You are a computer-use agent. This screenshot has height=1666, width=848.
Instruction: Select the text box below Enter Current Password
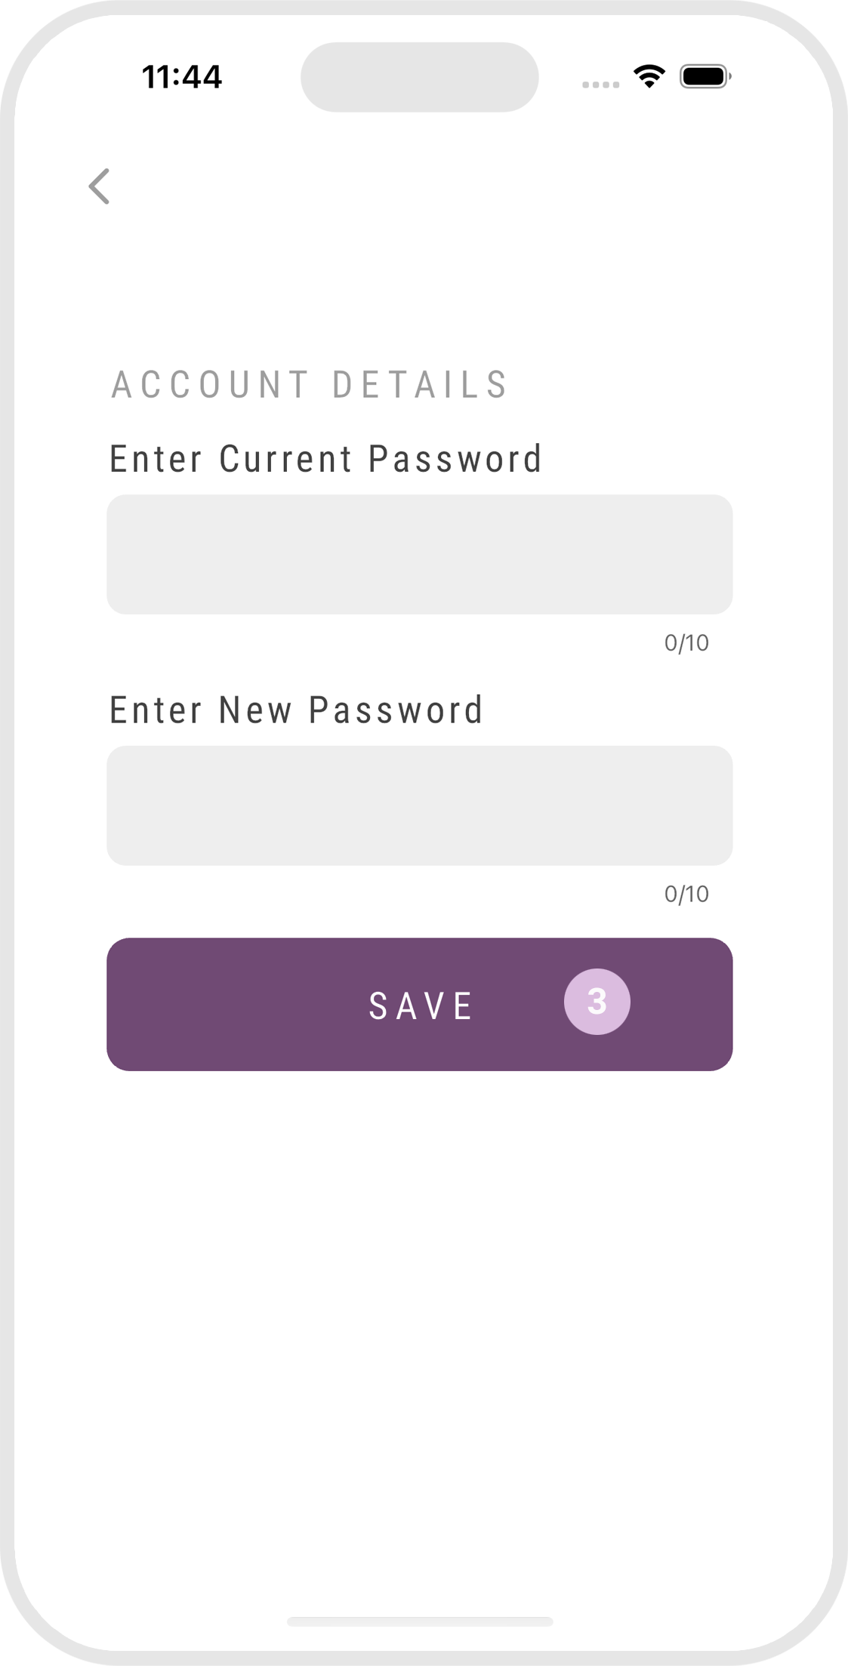(419, 554)
